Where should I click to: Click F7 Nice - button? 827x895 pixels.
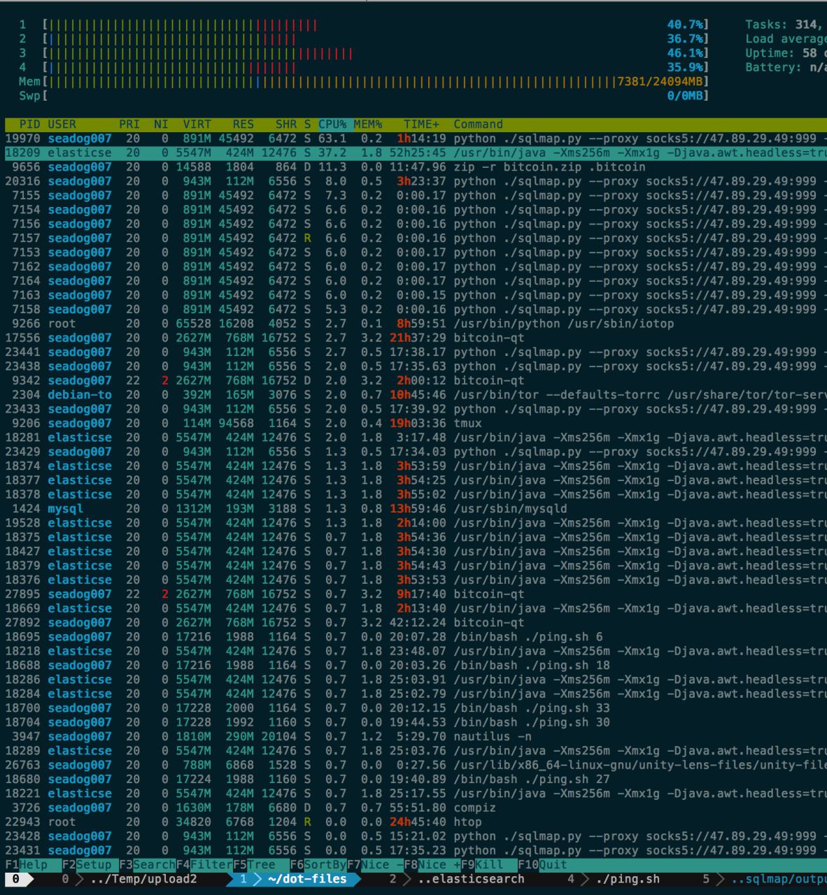tap(375, 864)
